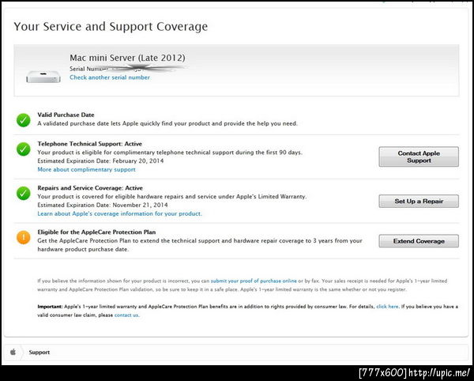Follow the submit your proof of purchase online link
This screenshot has width=474, height=381.
[x=254, y=281]
